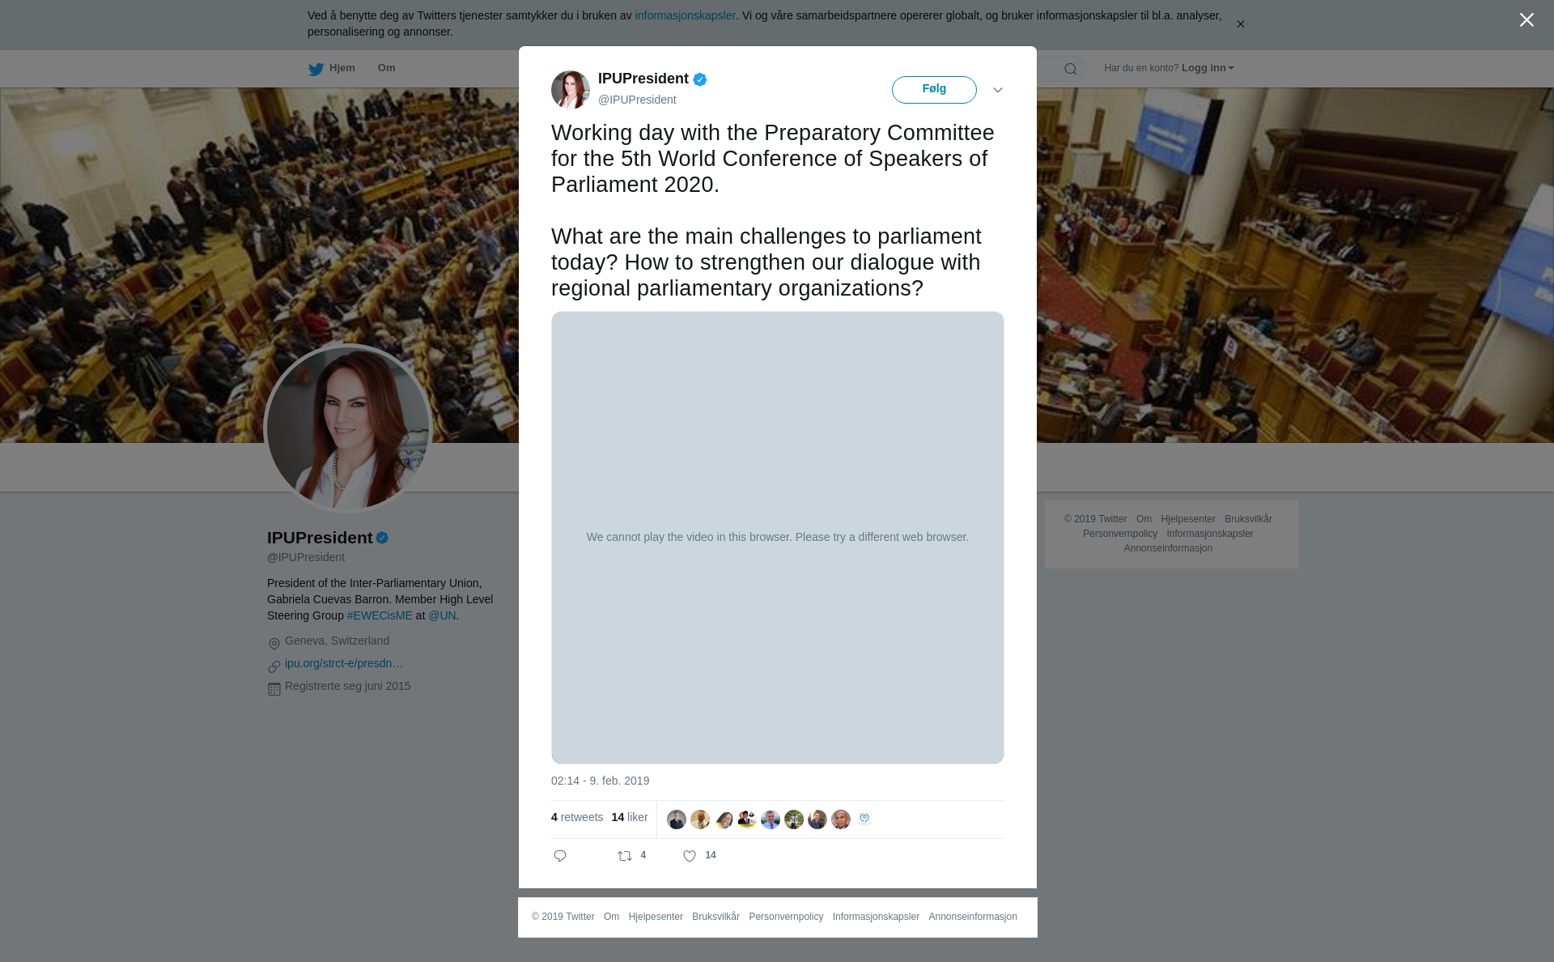Open the informasjonskapsler link in banner
Screen dimensions: 1554x962
tap(685, 15)
